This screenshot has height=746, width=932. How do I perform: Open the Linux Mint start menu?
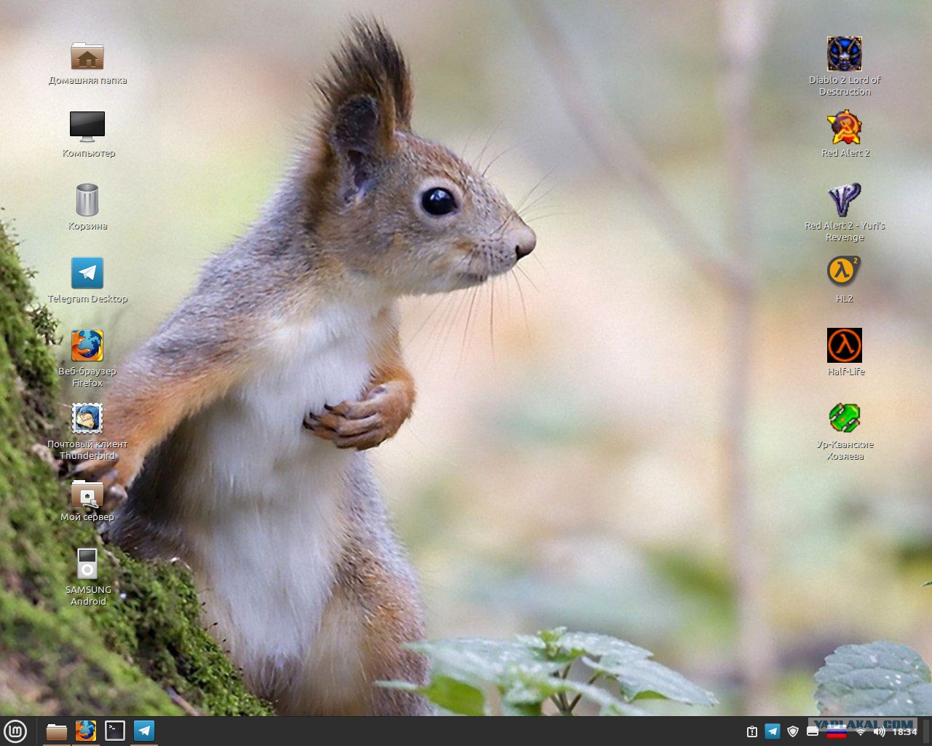pyautogui.click(x=15, y=731)
